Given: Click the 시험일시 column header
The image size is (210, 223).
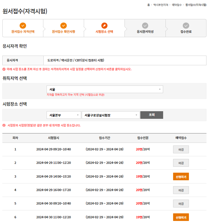Looking at the screenshot, I should (54, 138).
